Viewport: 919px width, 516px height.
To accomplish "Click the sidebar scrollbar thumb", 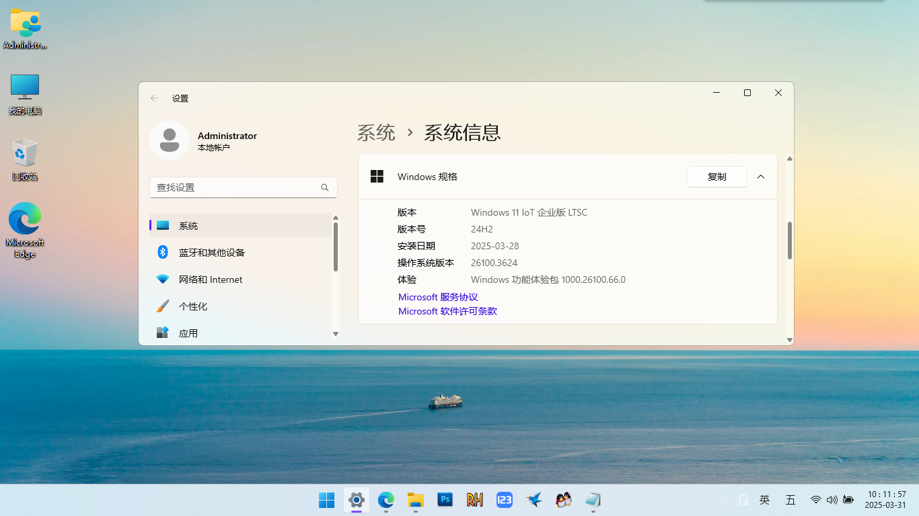I will (x=336, y=247).
